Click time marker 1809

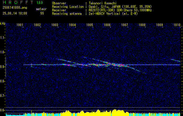click(x=159, y=25)
